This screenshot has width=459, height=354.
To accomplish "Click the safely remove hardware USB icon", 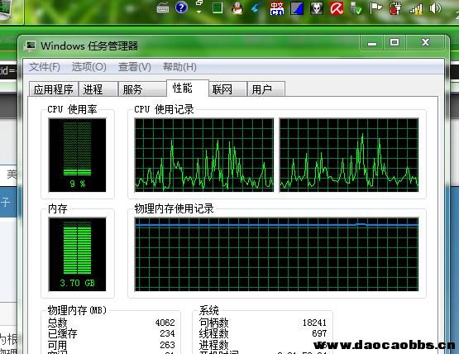I will click(356, 8).
